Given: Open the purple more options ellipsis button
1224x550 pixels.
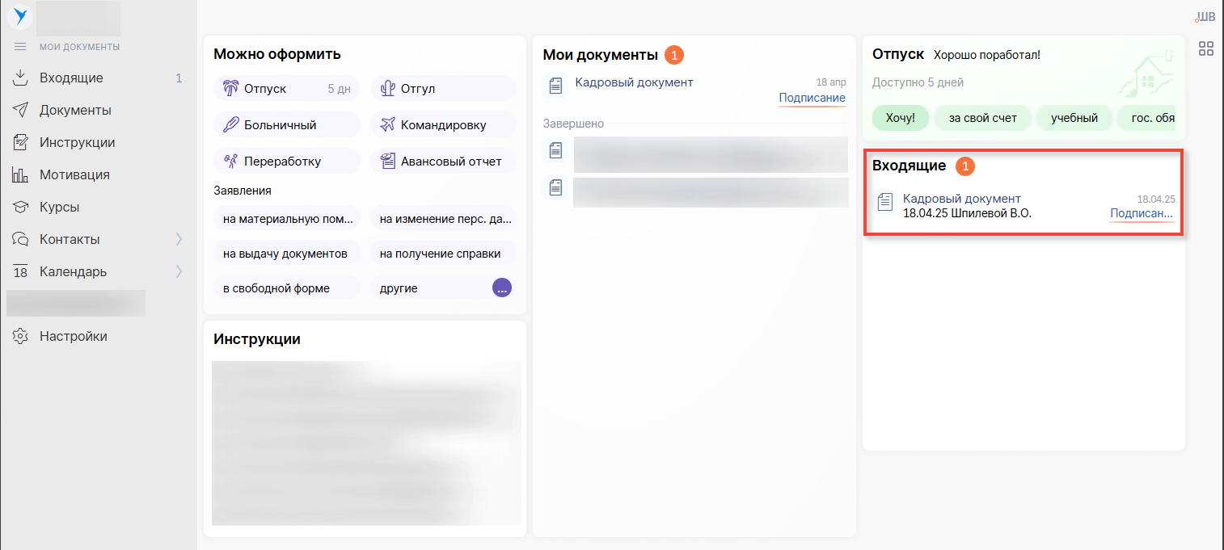Looking at the screenshot, I should tap(502, 288).
